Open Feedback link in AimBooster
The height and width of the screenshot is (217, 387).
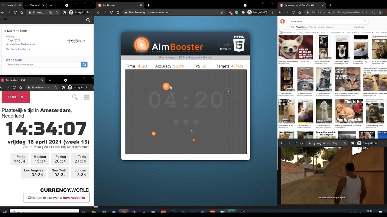coord(194,58)
